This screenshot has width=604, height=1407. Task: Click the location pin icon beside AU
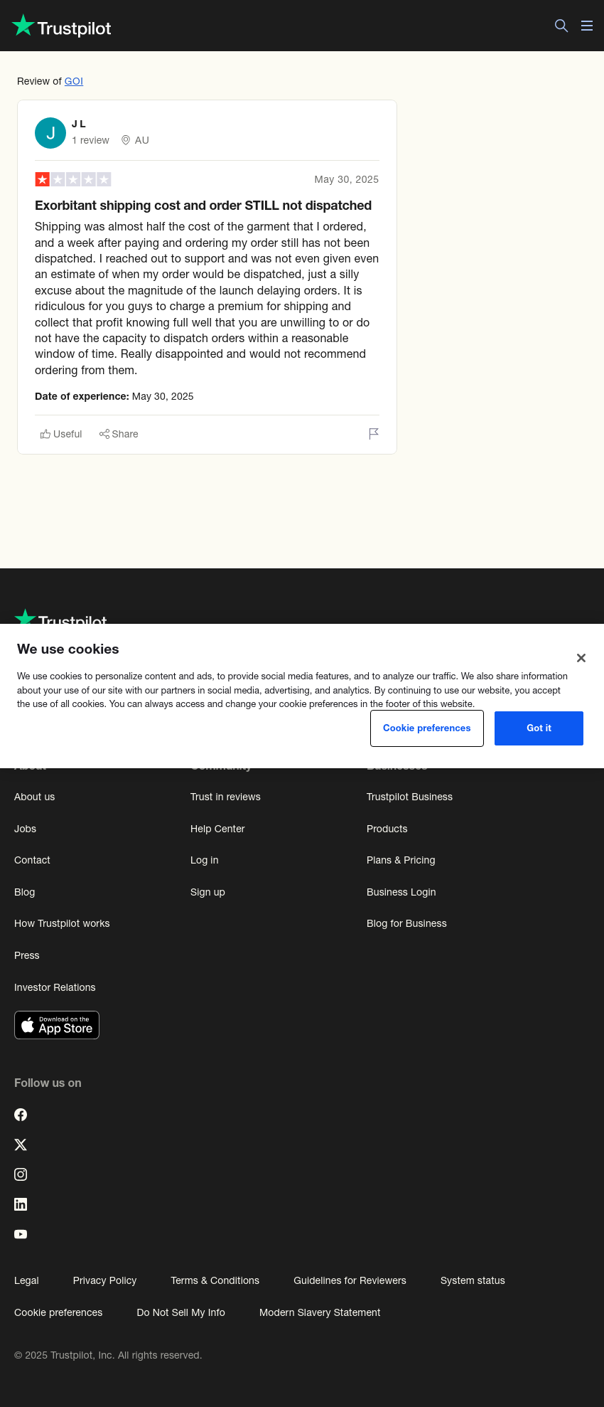(126, 140)
